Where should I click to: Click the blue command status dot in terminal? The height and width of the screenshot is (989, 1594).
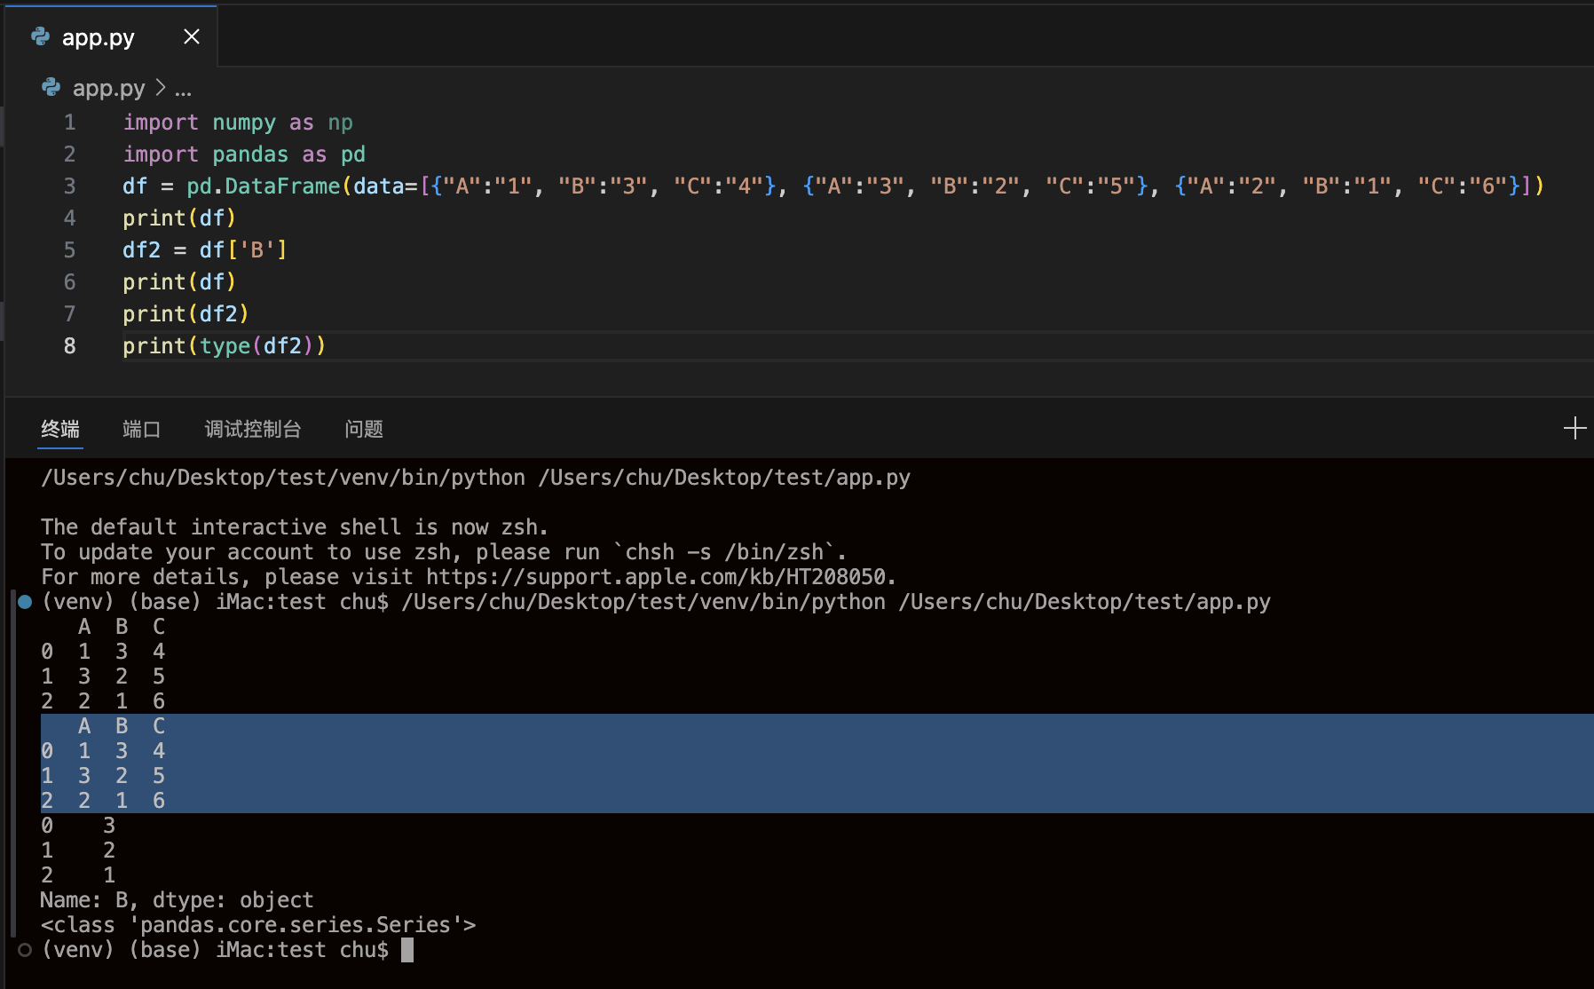click(25, 602)
